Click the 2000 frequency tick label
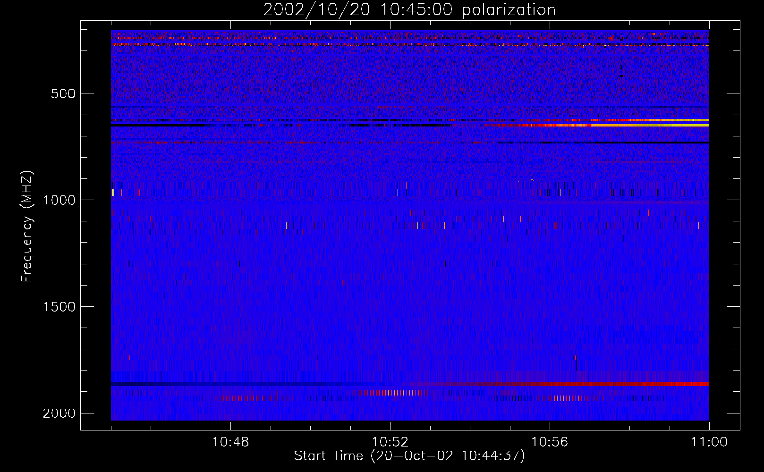Screen dimensions: 764x472 [59, 413]
